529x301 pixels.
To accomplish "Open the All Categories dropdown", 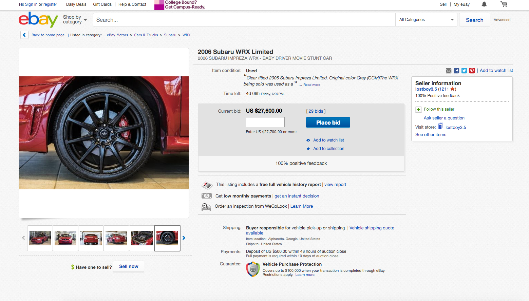I will point(426,20).
